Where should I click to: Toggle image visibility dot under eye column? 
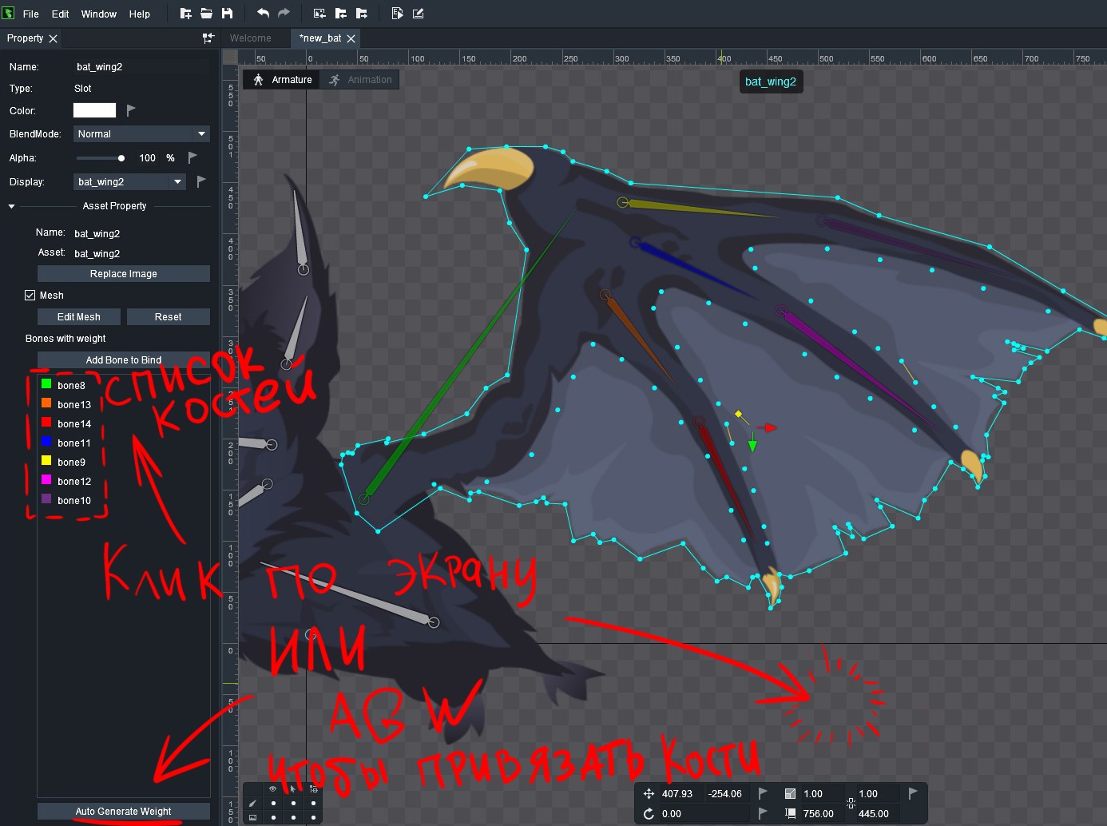pos(273,817)
